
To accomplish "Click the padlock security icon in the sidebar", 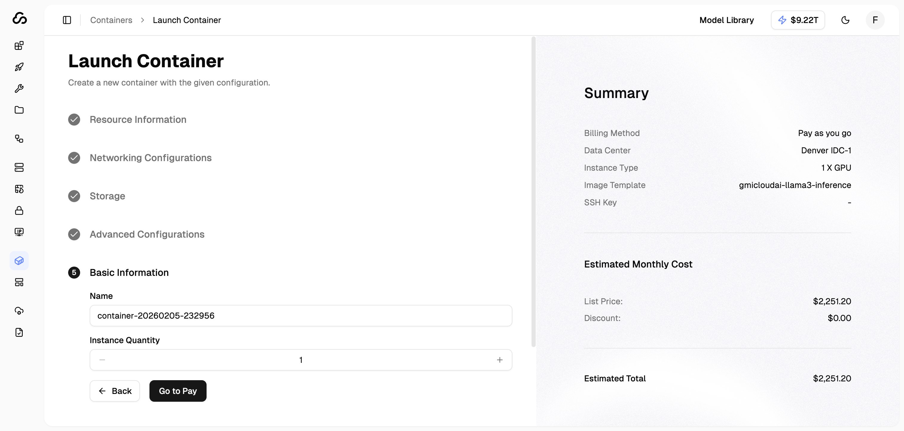I will 19,211.
